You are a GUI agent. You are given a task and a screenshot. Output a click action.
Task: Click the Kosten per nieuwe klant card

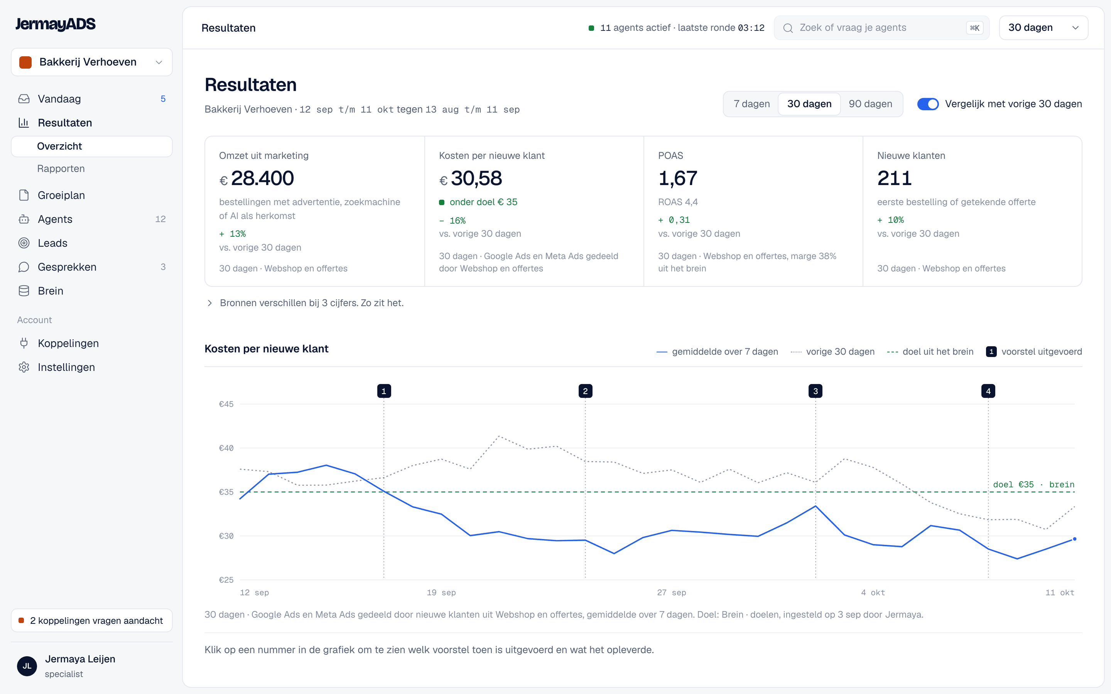[534, 211]
